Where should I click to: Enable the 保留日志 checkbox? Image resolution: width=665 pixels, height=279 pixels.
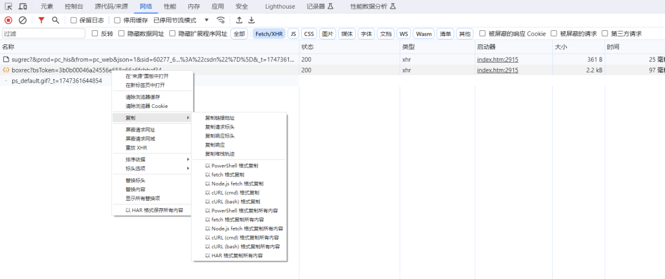74,20
